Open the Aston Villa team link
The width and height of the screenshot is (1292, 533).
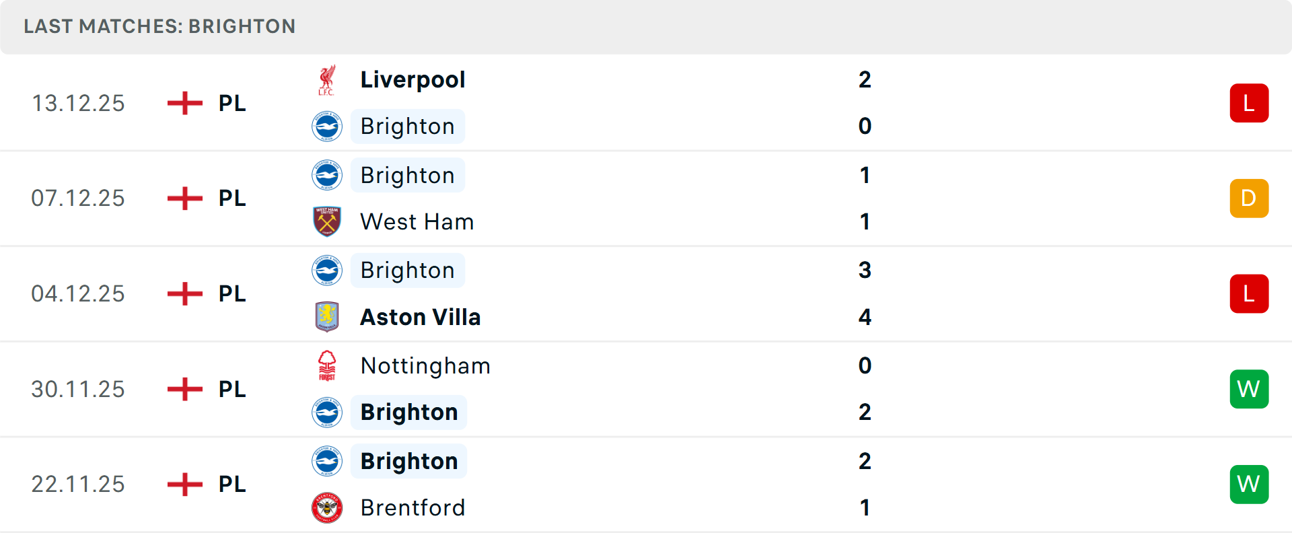pos(420,317)
